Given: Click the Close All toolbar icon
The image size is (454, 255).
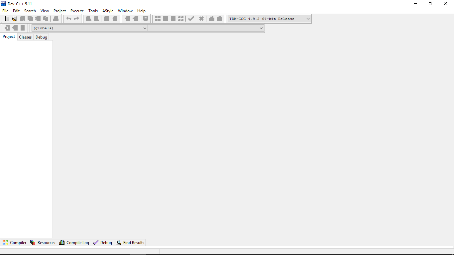Looking at the screenshot, I should click(x=46, y=19).
